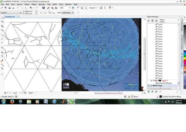Open the Application Launcher dropdown arrow
The height and width of the screenshot is (132, 186).
[x=112, y=8]
